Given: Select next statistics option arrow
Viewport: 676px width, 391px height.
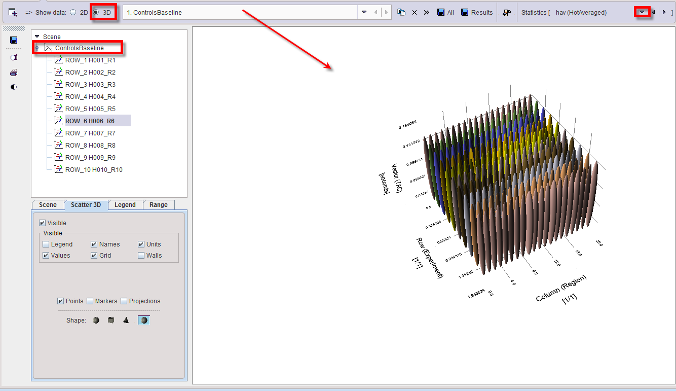Looking at the screenshot, I should point(664,12).
